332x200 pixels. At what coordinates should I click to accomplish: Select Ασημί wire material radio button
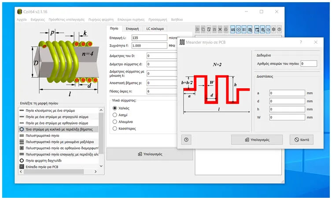[115, 115]
